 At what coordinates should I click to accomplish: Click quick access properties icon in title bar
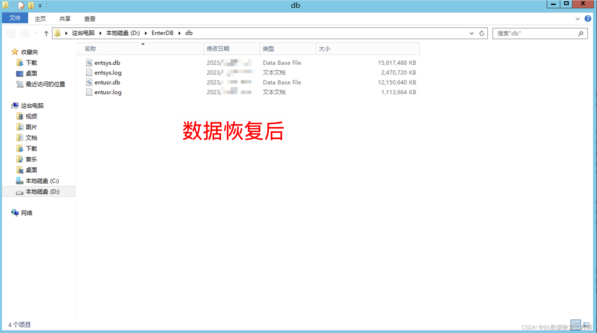[x=21, y=5]
